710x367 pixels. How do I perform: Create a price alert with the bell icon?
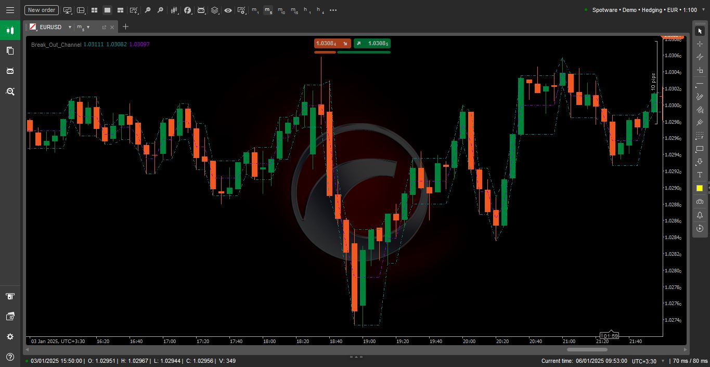[x=700, y=215]
